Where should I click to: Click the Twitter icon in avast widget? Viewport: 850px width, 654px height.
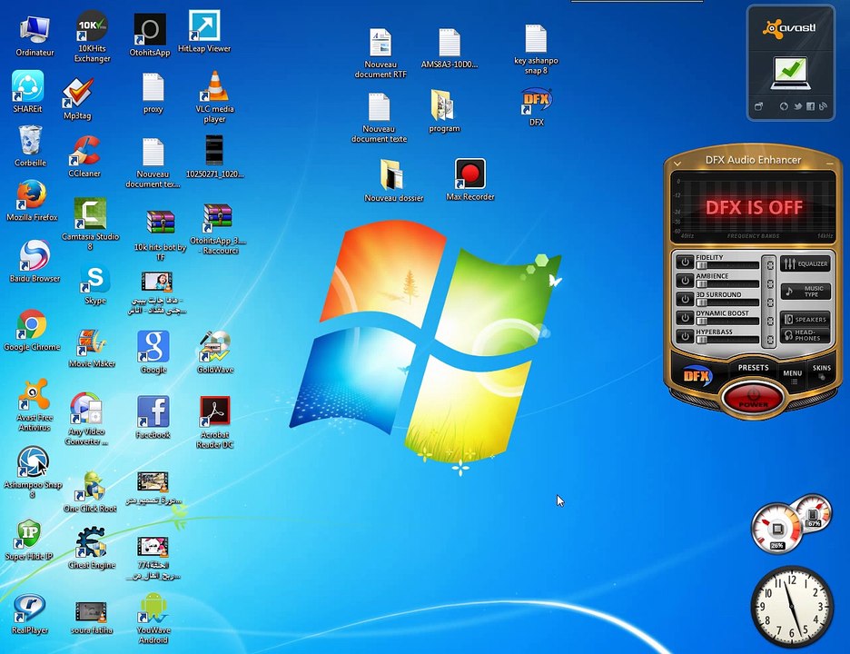[797, 106]
